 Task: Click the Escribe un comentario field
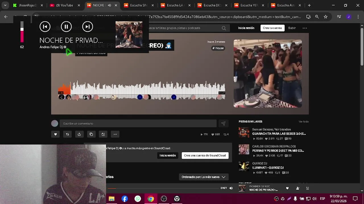[138, 124]
